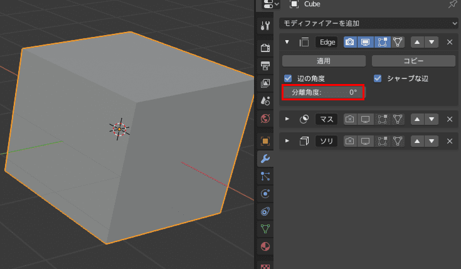The image size is (461, 269).
Task: Open the Scene properties tab
Action: pyautogui.click(x=265, y=101)
